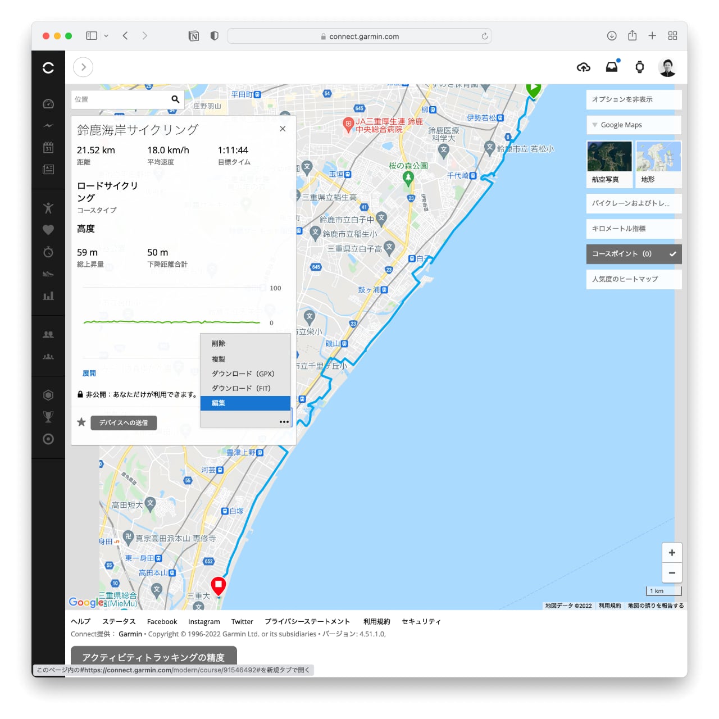The height and width of the screenshot is (719, 719).
Task: Star this course as favorite
Action: [81, 422]
